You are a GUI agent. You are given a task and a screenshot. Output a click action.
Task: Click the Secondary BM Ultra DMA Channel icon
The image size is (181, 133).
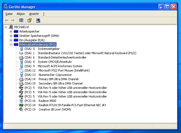(x=21, y=83)
